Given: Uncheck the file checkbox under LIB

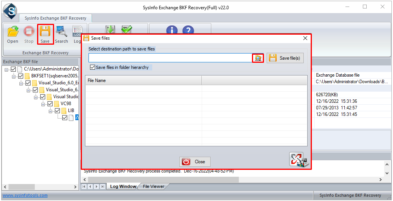Looking at the screenshot, I should click(65, 117).
